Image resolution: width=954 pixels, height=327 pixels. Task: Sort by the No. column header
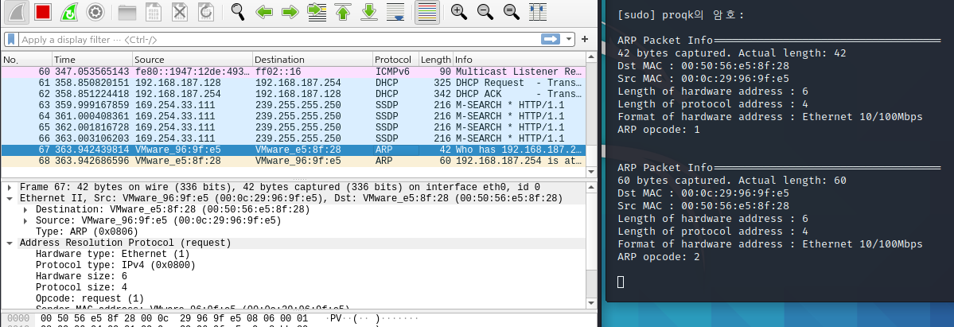click(27, 60)
